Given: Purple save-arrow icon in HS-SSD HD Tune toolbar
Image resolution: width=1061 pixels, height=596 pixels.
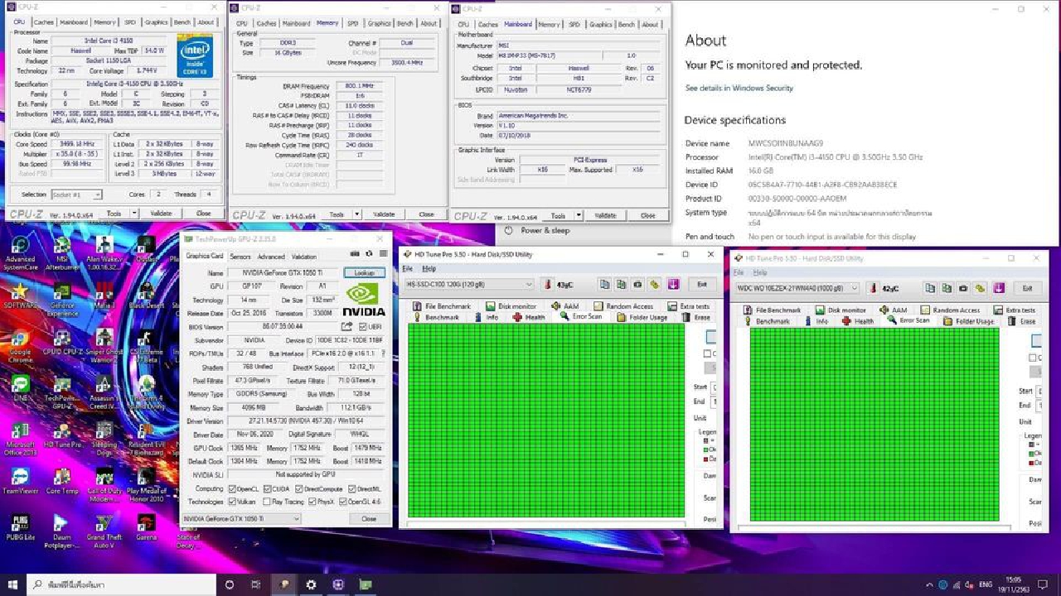Looking at the screenshot, I should tap(673, 284).
